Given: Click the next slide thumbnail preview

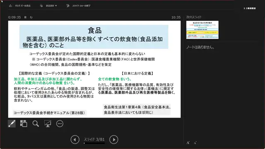Looking at the screenshot, I should pyautogui.click(x=202, y=30).
